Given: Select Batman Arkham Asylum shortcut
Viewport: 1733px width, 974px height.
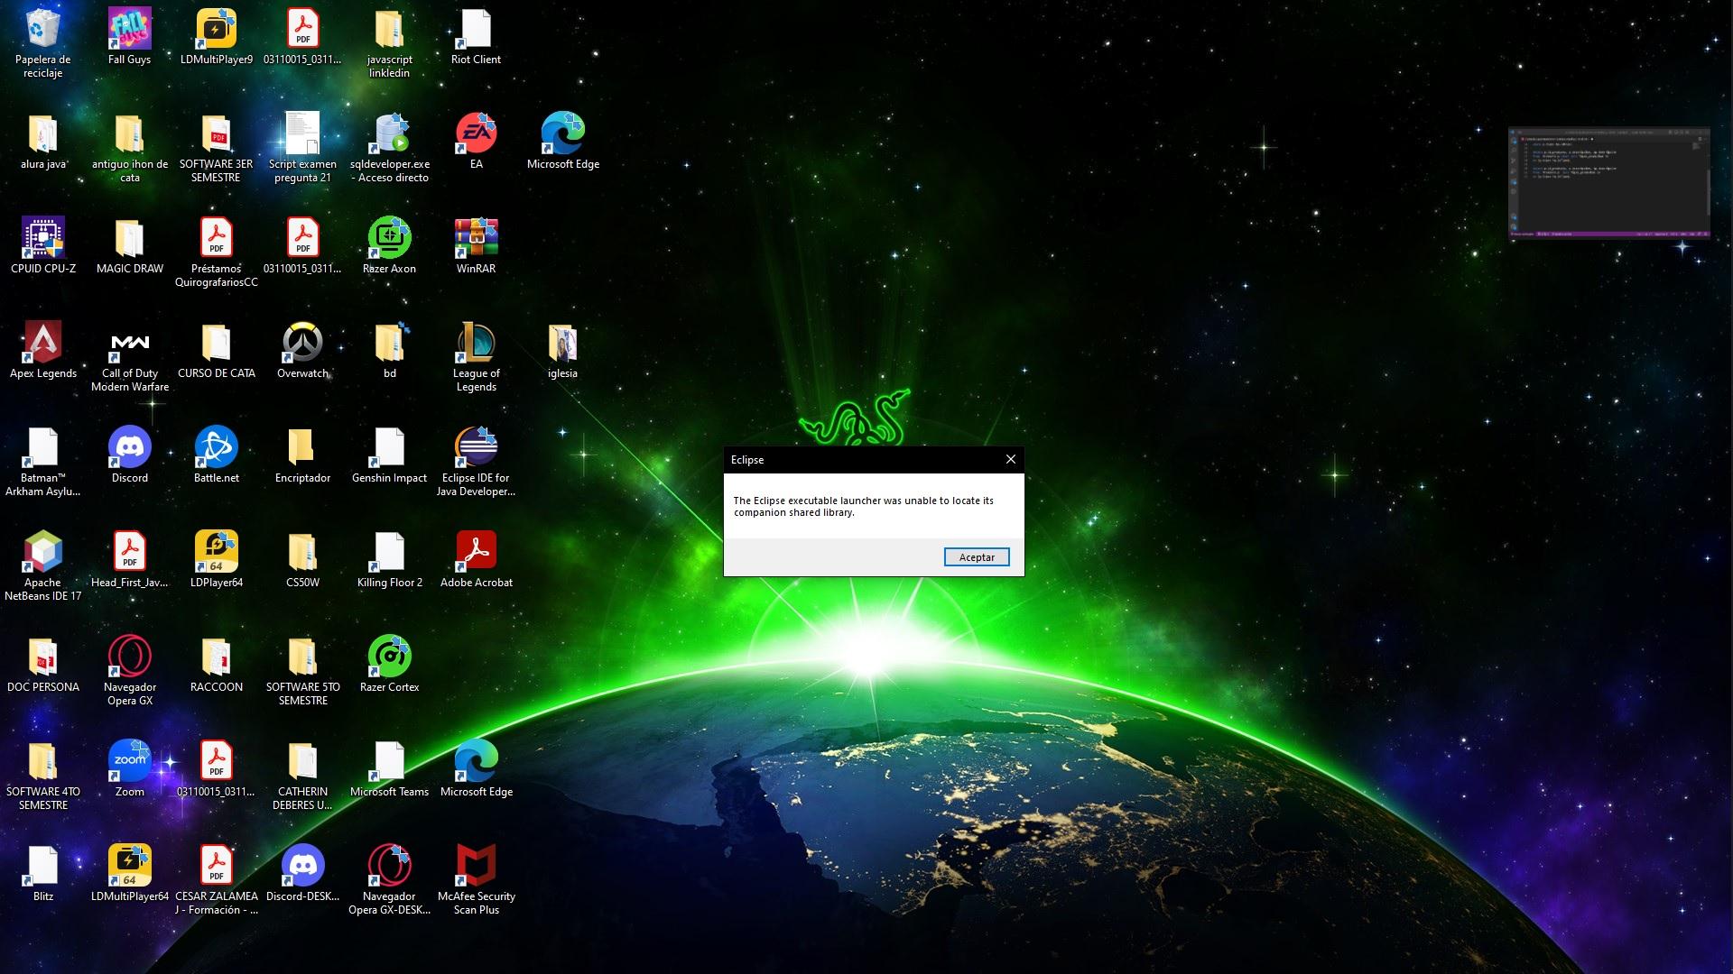Looking at the screenshot, I should pyautogui.click(x=42, y=460).
